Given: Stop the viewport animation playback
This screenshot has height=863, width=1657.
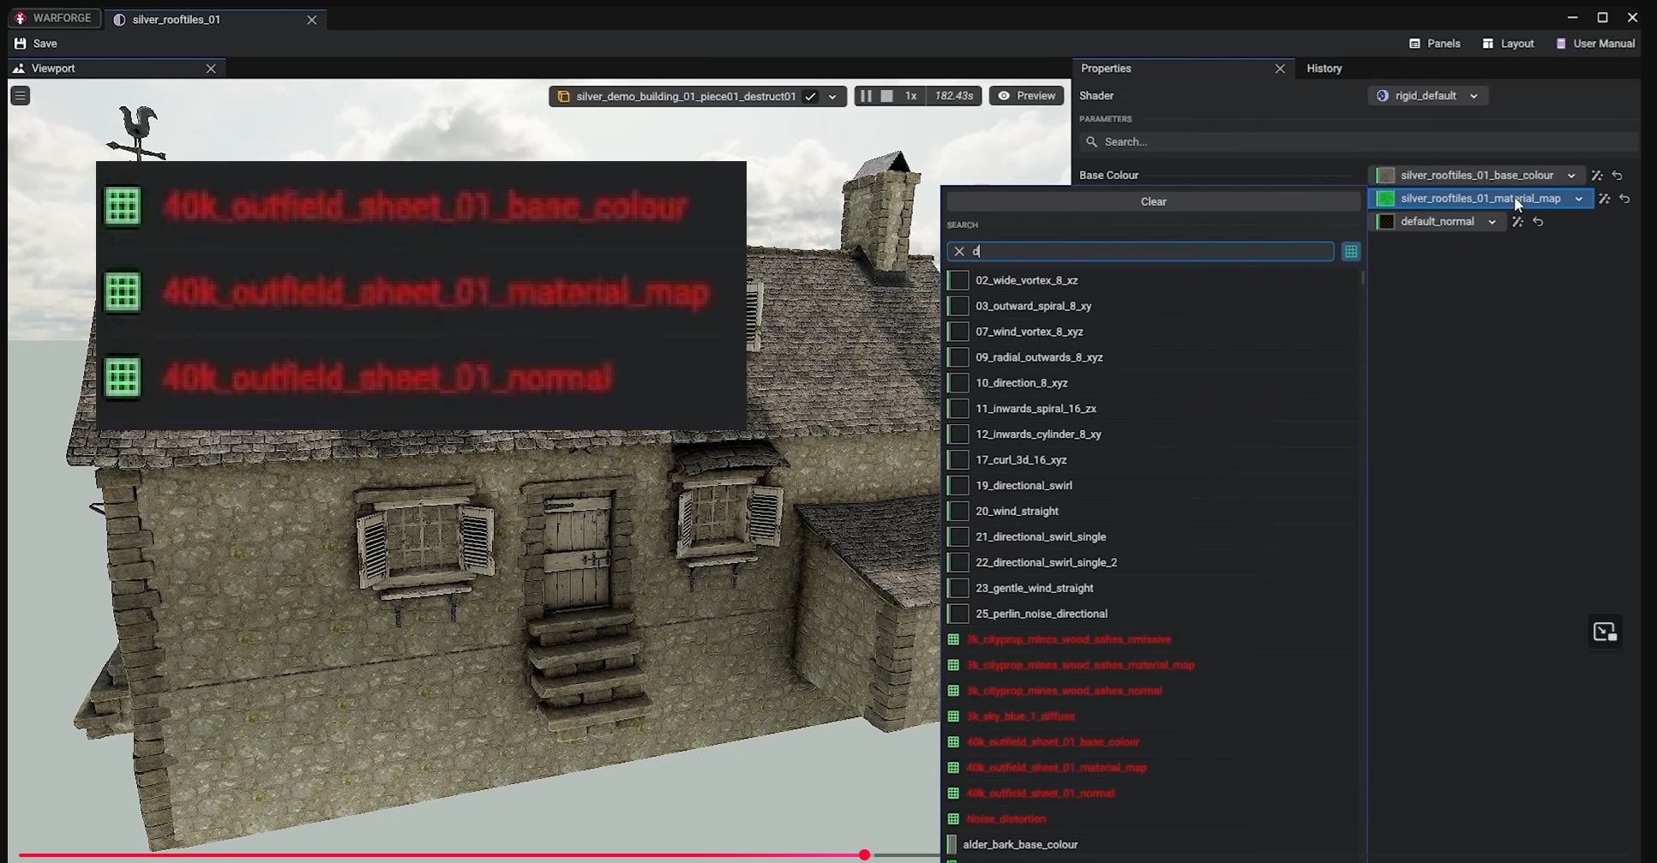Looking at the screenshot, I should pyautogui.click(x=887, y=96).
